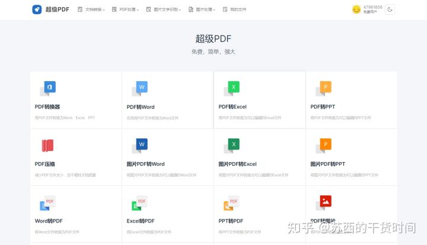Click the description under PPT转PDF
This screenshot has height=245, width=427.
pos(240,232)
